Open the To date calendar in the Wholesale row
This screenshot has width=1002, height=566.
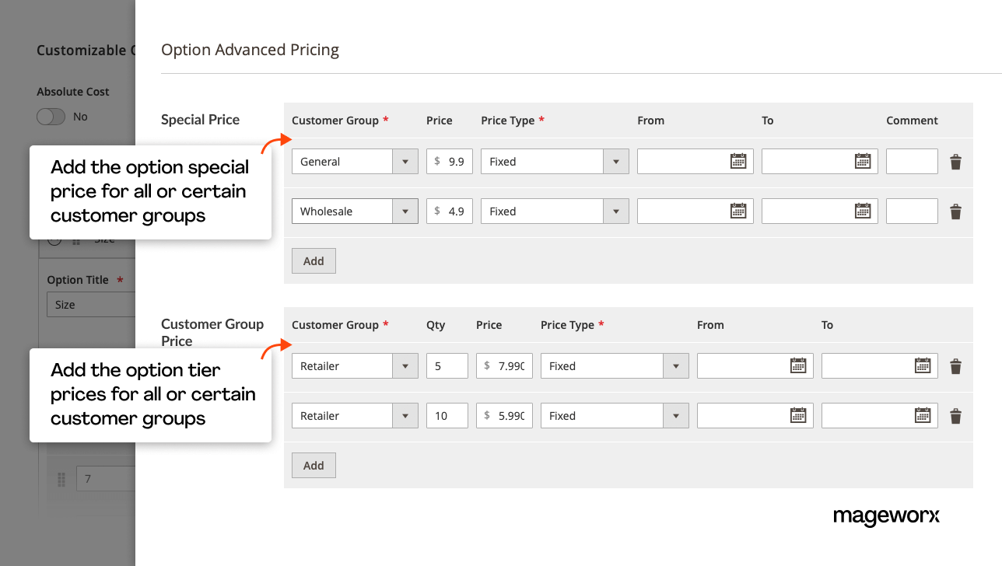pyautogui.click(x=862, y=211)
